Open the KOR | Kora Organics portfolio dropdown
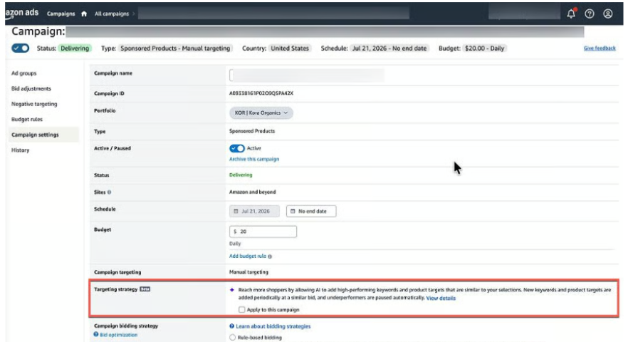This screenshot has height=342, width=638. (261, 113)
